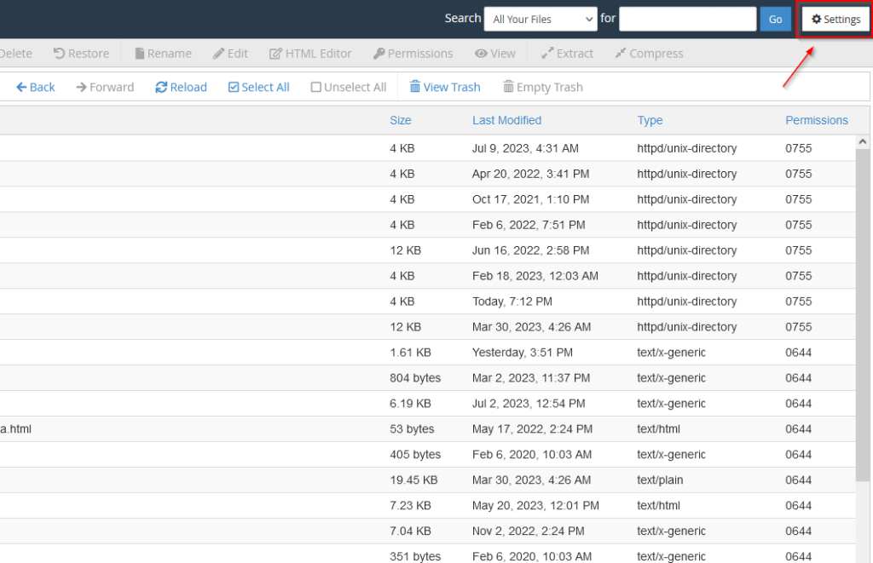Select the row modified Jul 9, 2023, 4:31 AM
The height and width of the screenshot is (563, 873).
pyautogui.click(x=428, y=148)
